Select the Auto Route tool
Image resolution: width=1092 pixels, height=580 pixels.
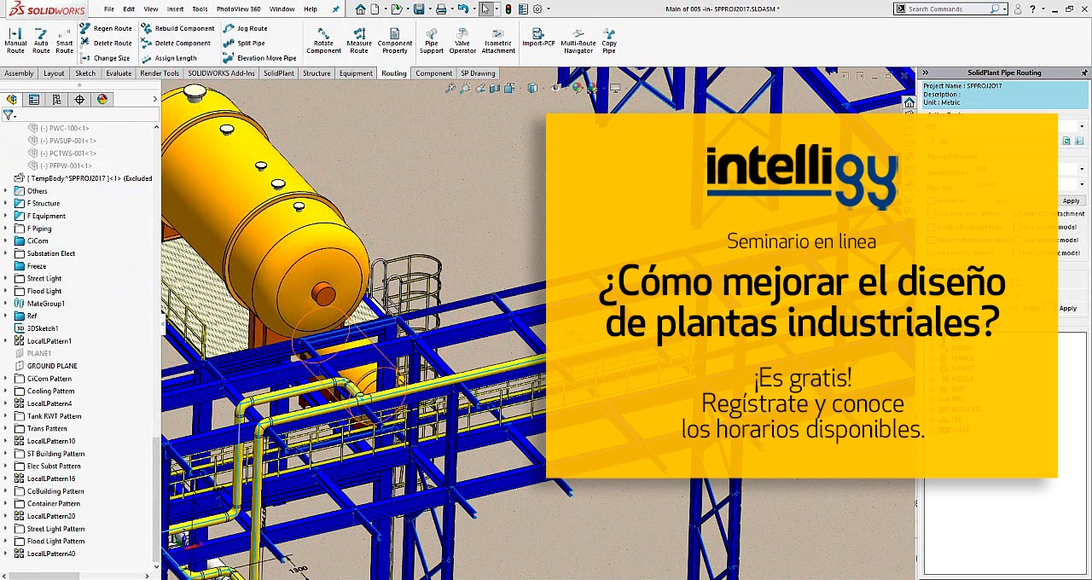(x=41, y=40)
